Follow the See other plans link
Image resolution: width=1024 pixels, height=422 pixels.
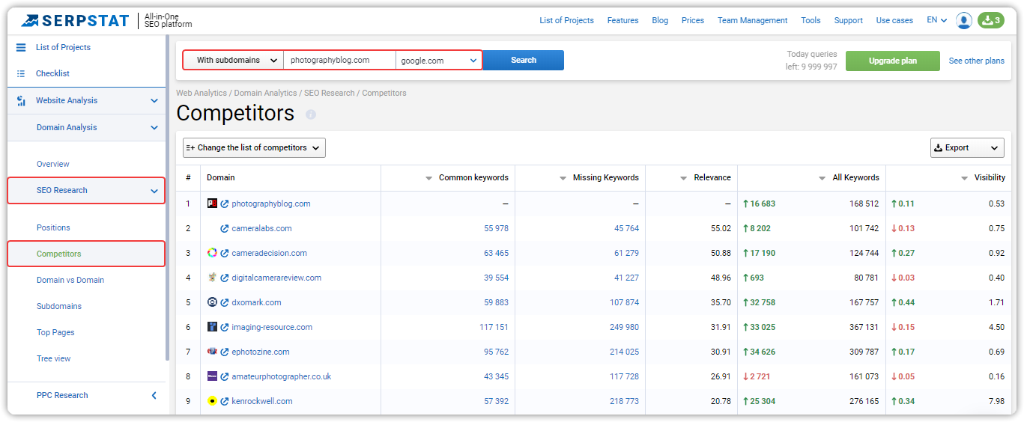tap(977, 61)
